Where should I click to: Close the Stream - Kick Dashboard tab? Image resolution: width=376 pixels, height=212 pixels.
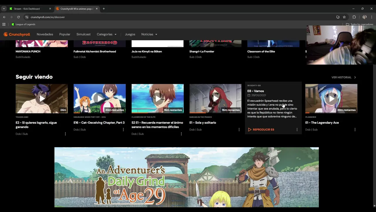pyautogui.click(x=50, y=9)
